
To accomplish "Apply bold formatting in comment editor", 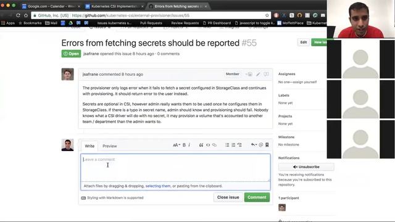I will [184, 145].
